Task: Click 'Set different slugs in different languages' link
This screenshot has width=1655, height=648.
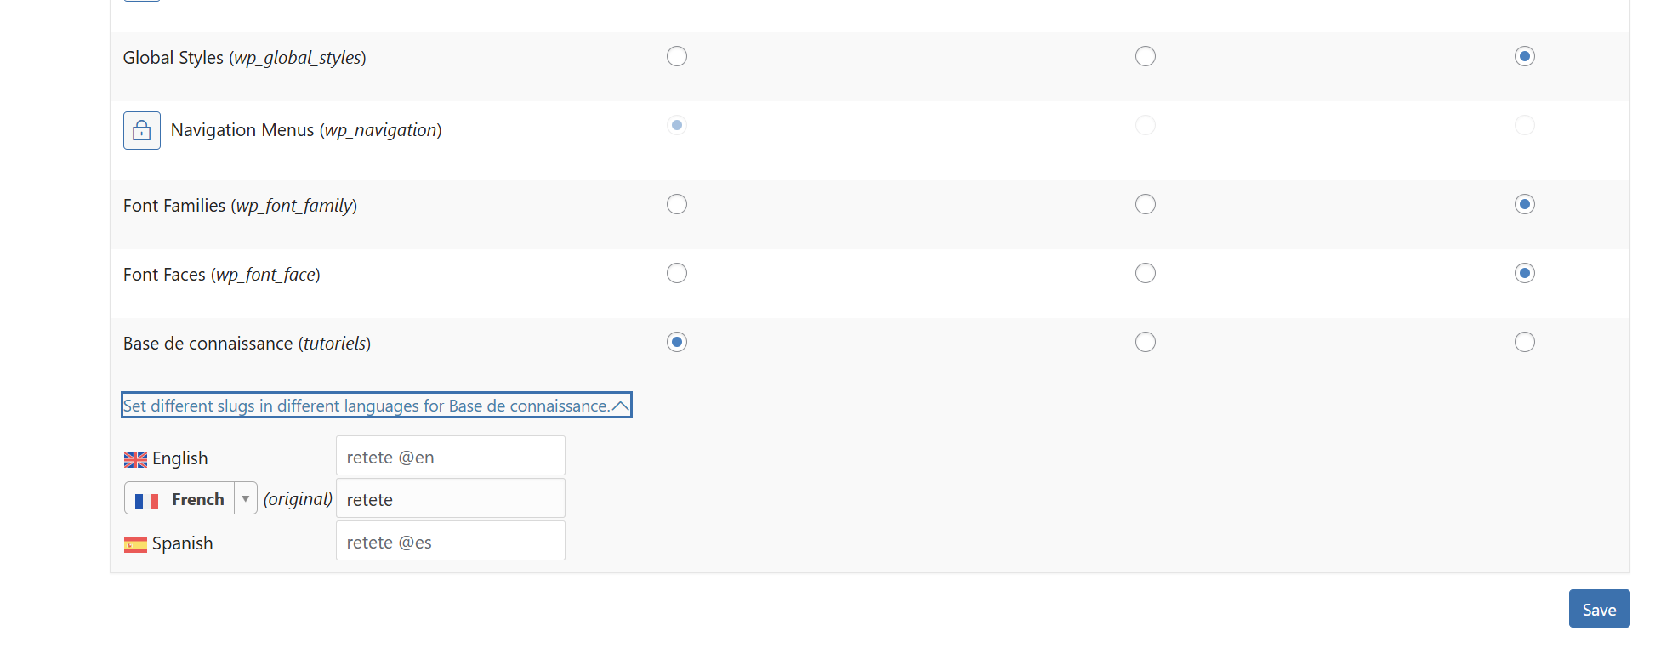Action: coord(367,406)
